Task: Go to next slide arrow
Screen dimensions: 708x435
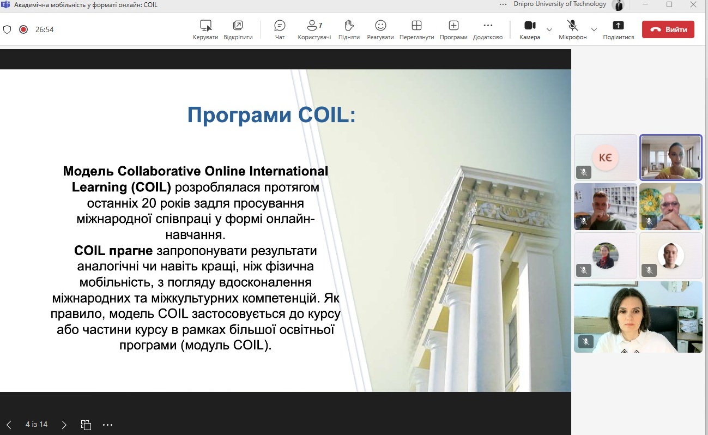Action: click(x=64, y=425)
